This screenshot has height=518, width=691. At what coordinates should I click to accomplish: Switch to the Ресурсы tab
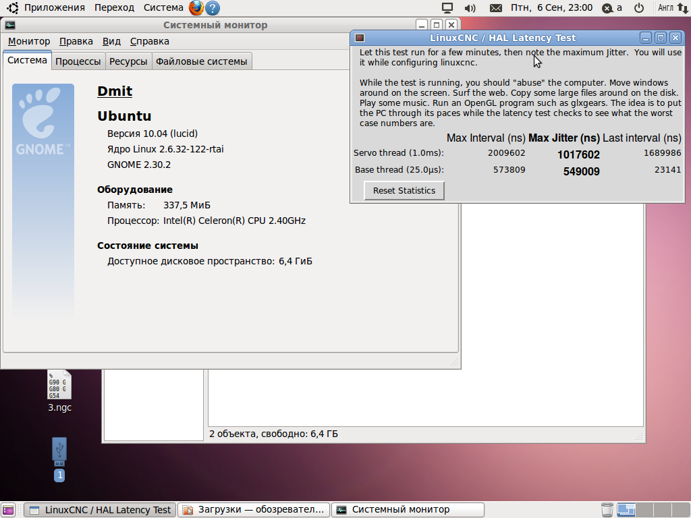pos(128,61)
